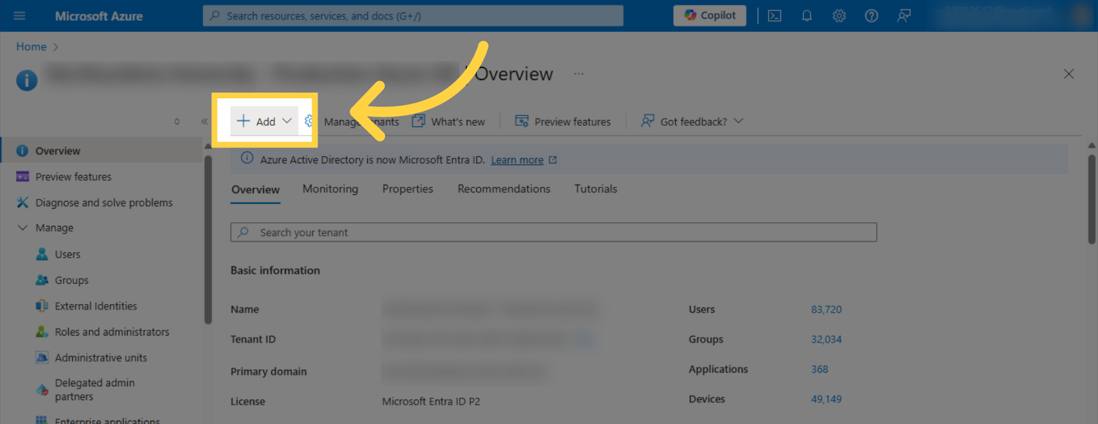Image resolution: width=1098 pixels, height=424 pixels.
Task: Click the Search your tenant field
Action: (x=554, y=232)
